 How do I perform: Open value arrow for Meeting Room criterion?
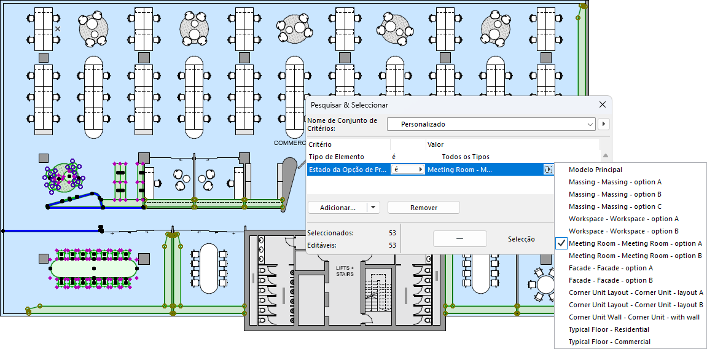(549, 169)
